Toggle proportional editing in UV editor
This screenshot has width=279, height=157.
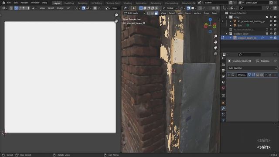tap(95, 8)
